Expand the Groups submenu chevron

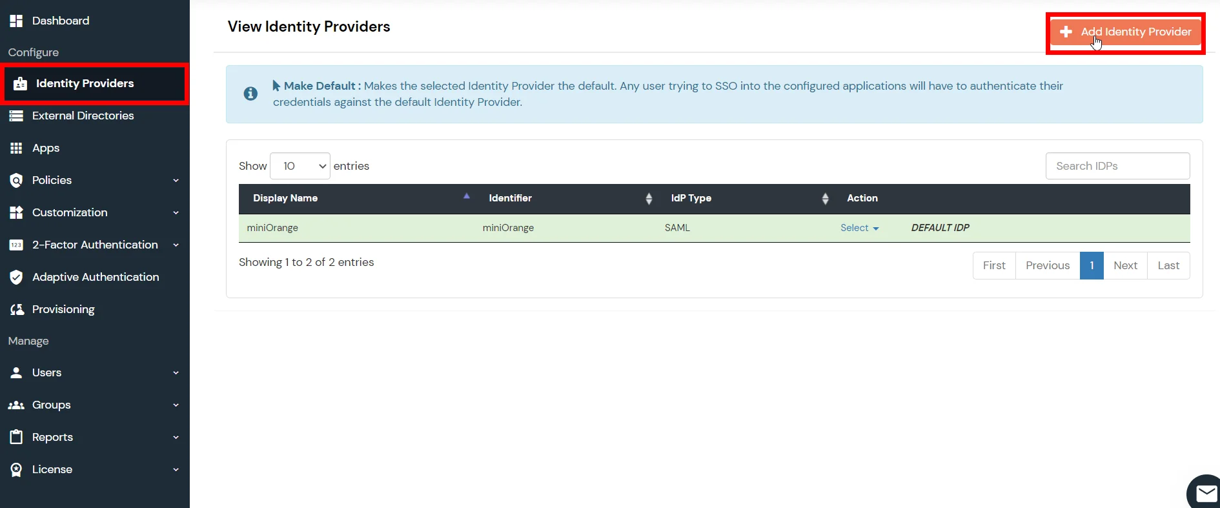[176, 405]
